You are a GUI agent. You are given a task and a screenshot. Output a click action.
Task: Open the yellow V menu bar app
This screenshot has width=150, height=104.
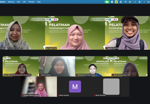pos(116,2)
